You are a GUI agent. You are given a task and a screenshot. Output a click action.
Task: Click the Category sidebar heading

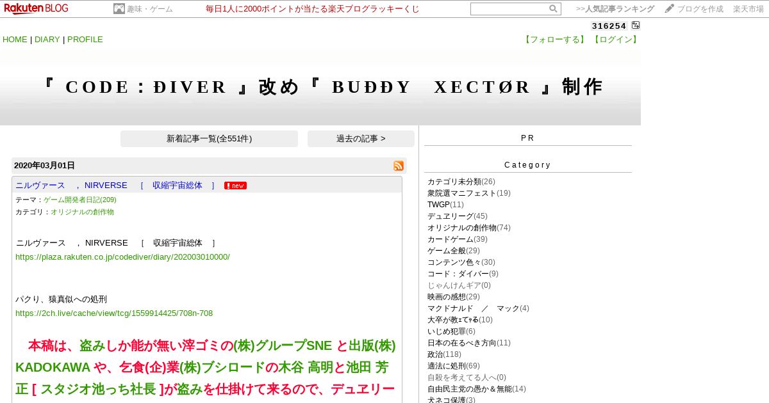click(x=528, y=165)
